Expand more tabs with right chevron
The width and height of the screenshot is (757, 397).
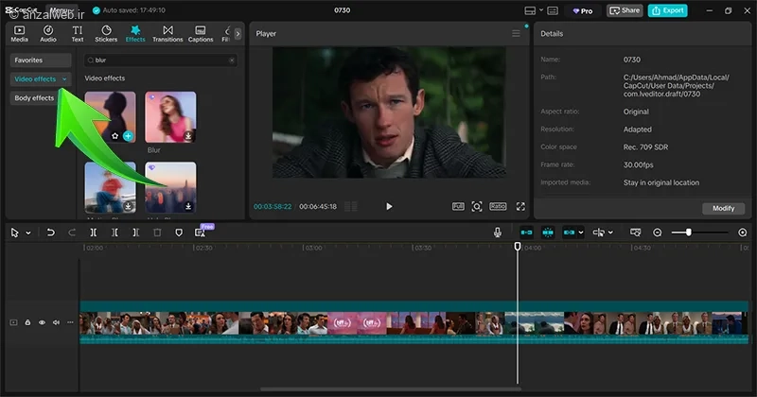coord(237,34)
